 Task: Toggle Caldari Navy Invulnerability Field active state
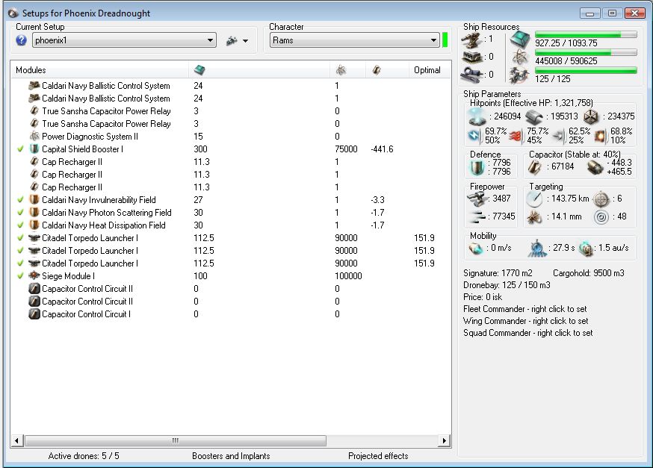(x=20, y=200)
